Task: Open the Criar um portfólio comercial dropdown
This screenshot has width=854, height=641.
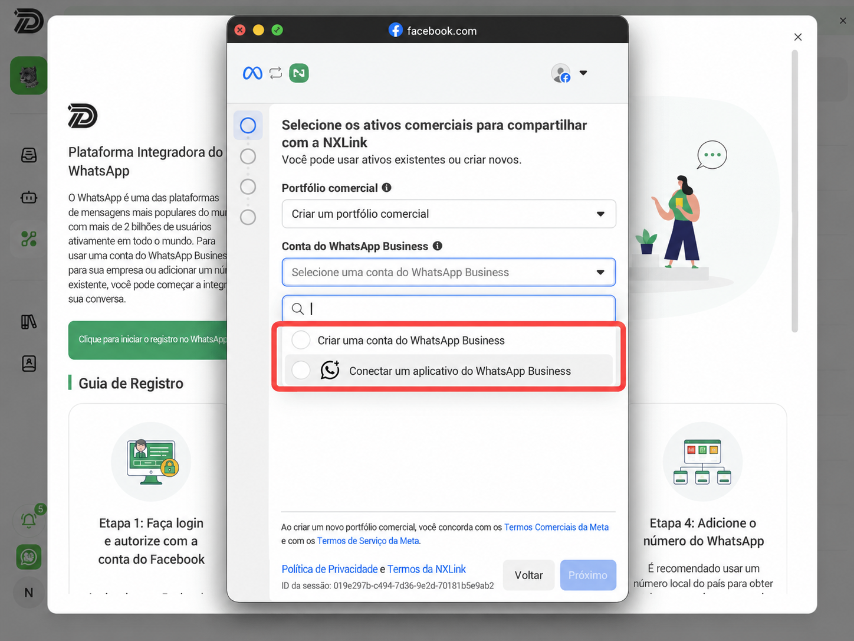Action: pos(449,214)
